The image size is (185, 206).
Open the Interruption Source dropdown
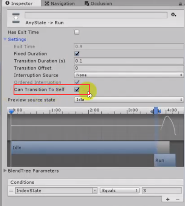[129, 75]
